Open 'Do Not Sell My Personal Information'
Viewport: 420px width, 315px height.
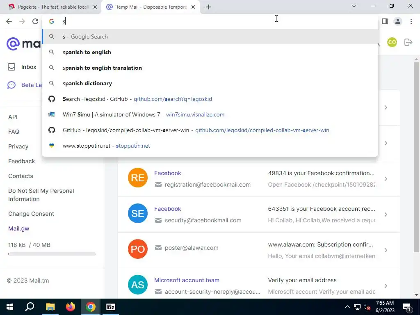click(x=41, y=195)
